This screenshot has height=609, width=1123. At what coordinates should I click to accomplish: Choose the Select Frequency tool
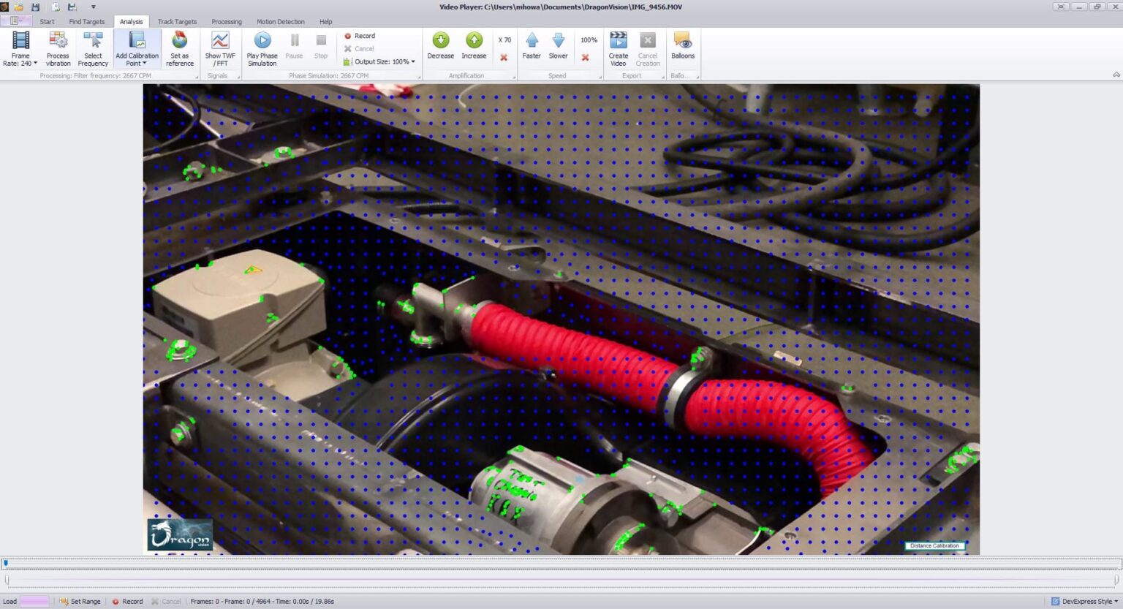point(93,49)
